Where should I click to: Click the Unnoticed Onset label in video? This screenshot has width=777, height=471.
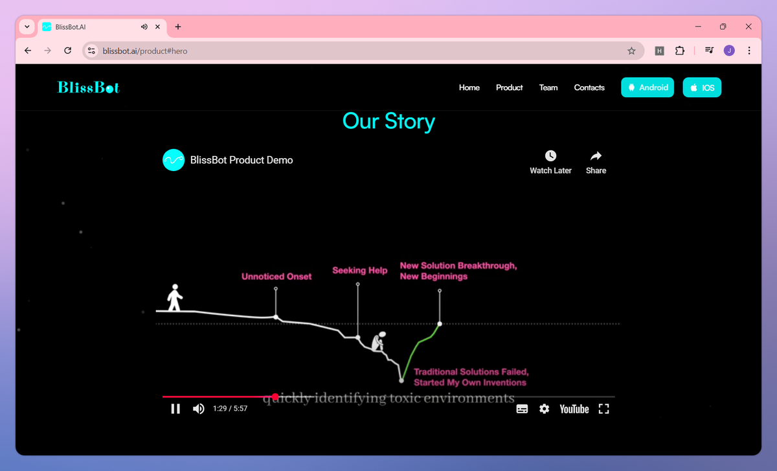(x=276, y=277)
